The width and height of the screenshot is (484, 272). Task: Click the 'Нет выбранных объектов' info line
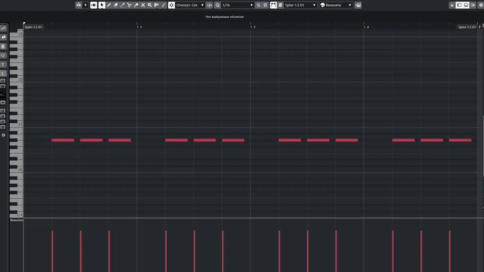(225, 17)
